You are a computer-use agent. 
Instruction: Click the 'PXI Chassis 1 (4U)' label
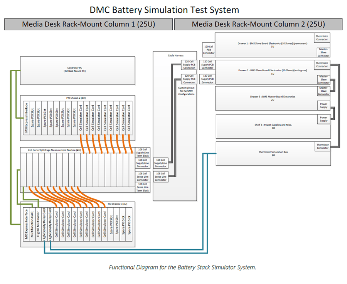pos(118,204)
